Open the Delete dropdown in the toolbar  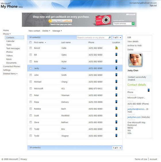coord(46,31)
